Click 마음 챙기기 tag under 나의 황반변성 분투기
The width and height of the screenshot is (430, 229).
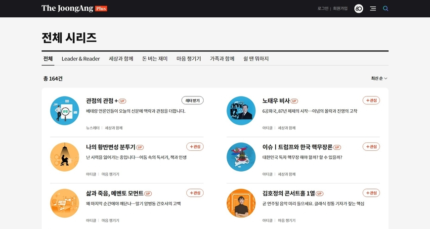coord(110,174)
